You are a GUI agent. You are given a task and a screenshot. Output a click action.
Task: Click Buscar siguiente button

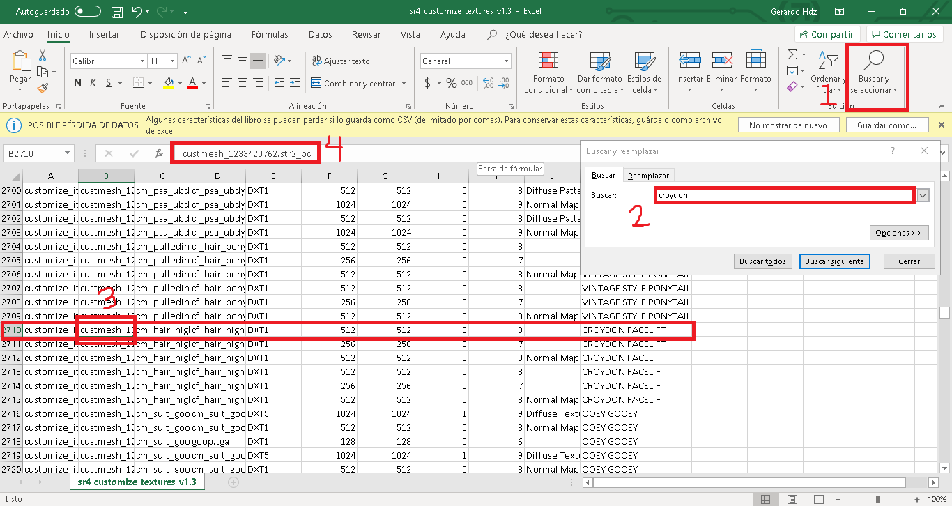point(834,261)
